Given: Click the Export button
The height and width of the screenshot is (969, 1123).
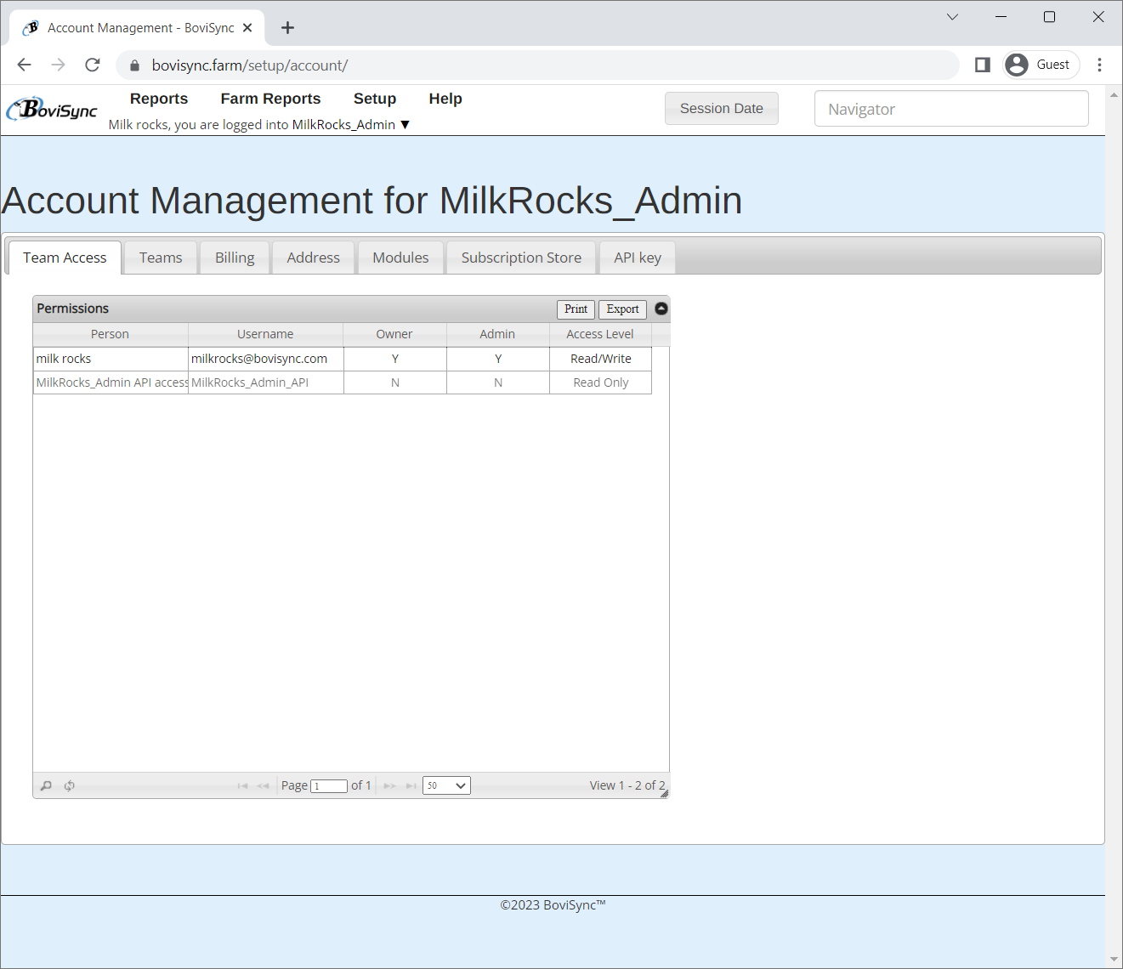Looking at the screenshot, I should click(622, 309).
